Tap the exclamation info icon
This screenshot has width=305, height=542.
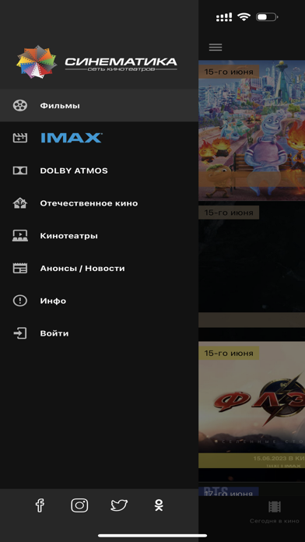click(20, 301)
